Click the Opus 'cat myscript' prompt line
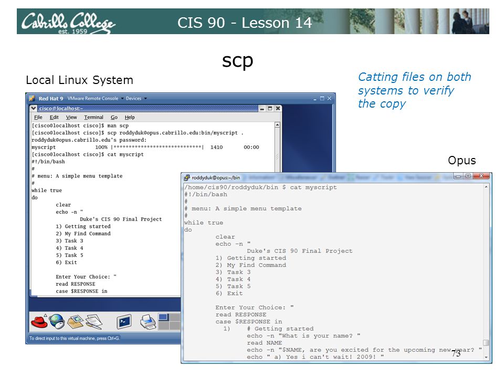This screenshot has width=504, height=378. pos(260,187)
